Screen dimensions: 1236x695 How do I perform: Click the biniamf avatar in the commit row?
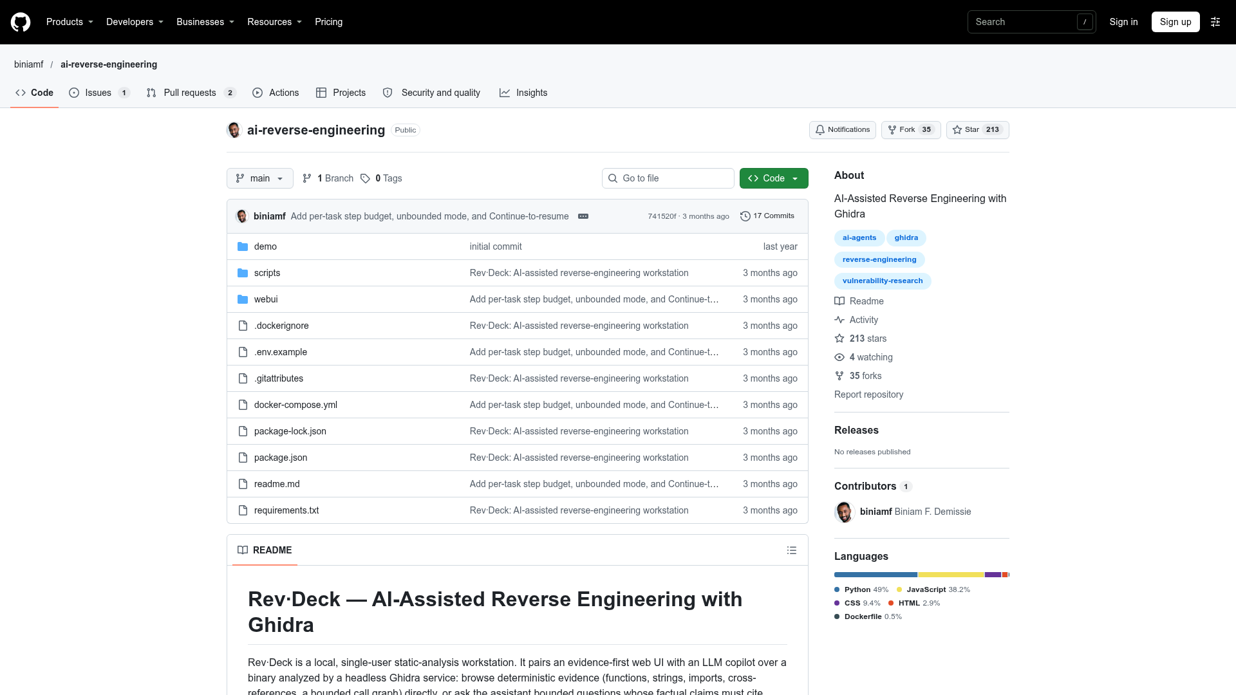coord(242,216)
